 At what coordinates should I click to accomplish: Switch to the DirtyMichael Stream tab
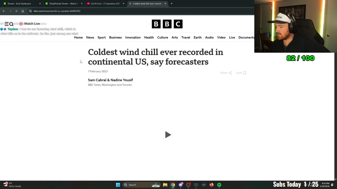click(x=63, y=4)
